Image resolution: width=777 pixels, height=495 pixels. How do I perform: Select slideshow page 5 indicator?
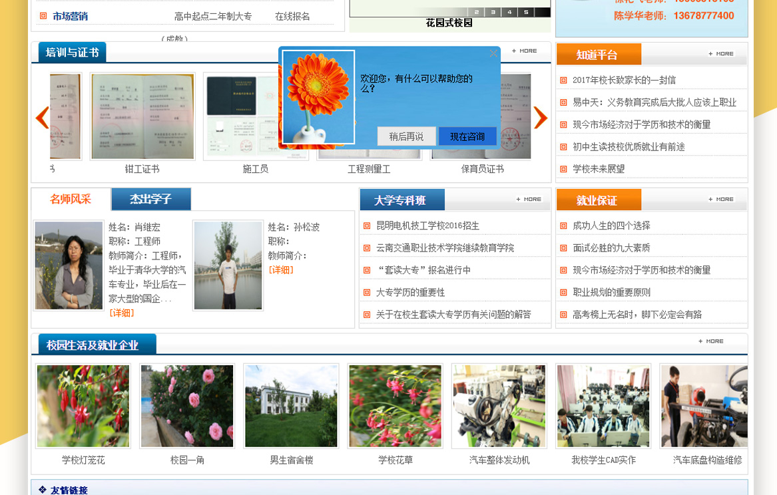coord(525,12)
